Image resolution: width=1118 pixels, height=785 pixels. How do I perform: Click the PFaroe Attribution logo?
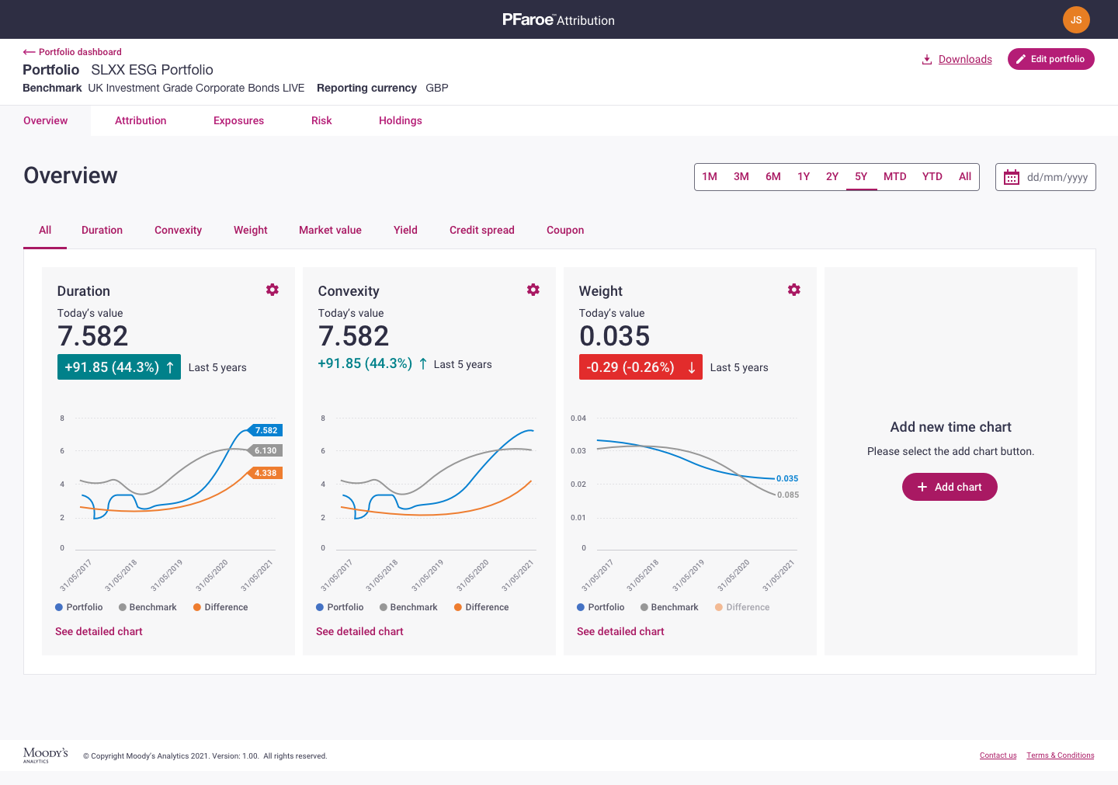tap(559, 19)
